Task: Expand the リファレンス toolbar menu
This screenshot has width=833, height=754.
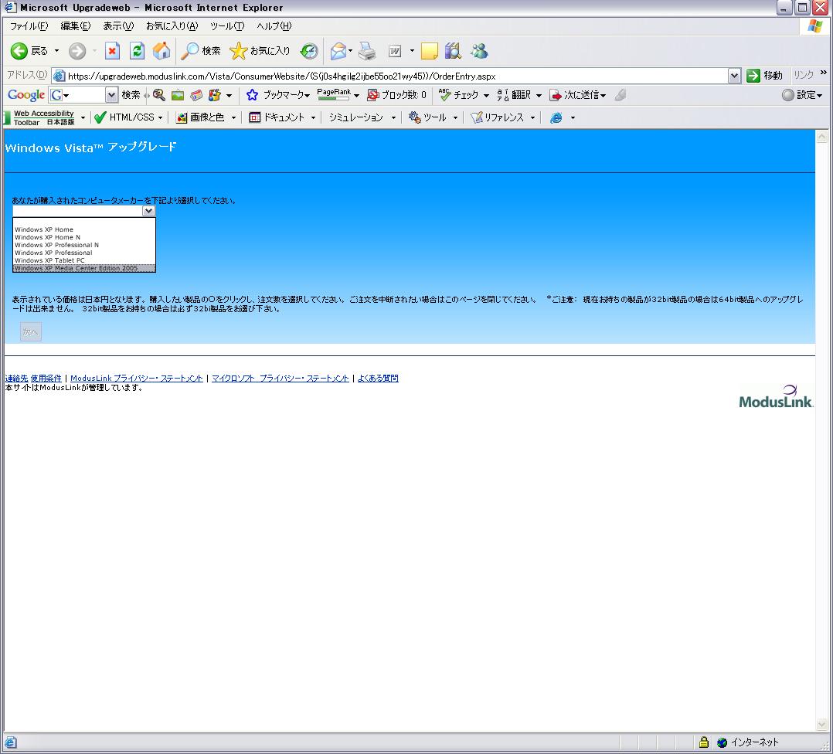Action: click(x=532, y=118)
